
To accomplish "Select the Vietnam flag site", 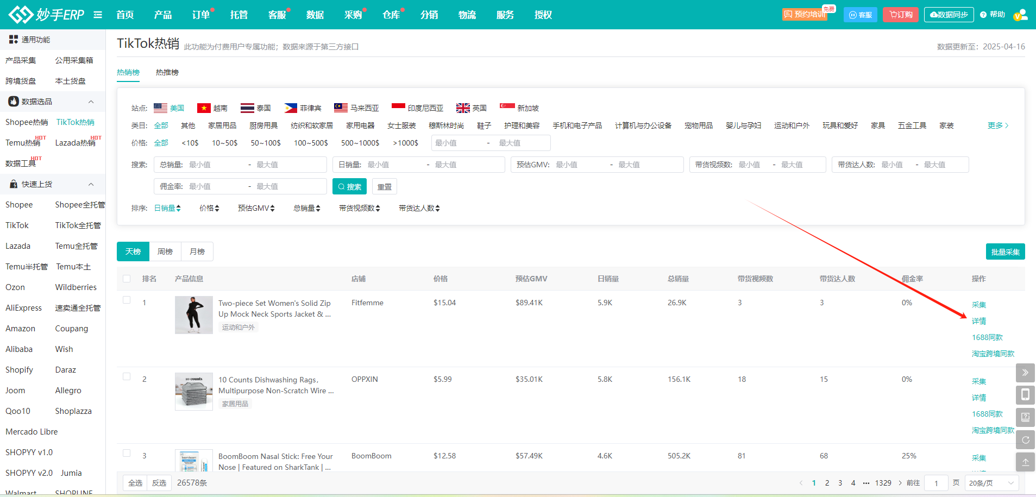I will pos(204,108).
